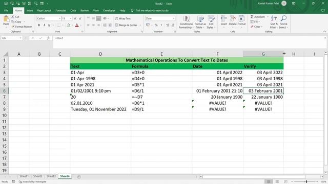Toggle Bottom Align
The height and width of the screenshot is (184, 328).
(x=98, y=18)
